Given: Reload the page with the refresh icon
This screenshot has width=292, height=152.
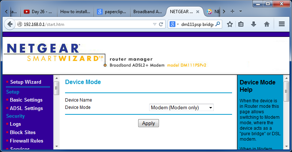Looking at the screenshot, I should (161, 24).
